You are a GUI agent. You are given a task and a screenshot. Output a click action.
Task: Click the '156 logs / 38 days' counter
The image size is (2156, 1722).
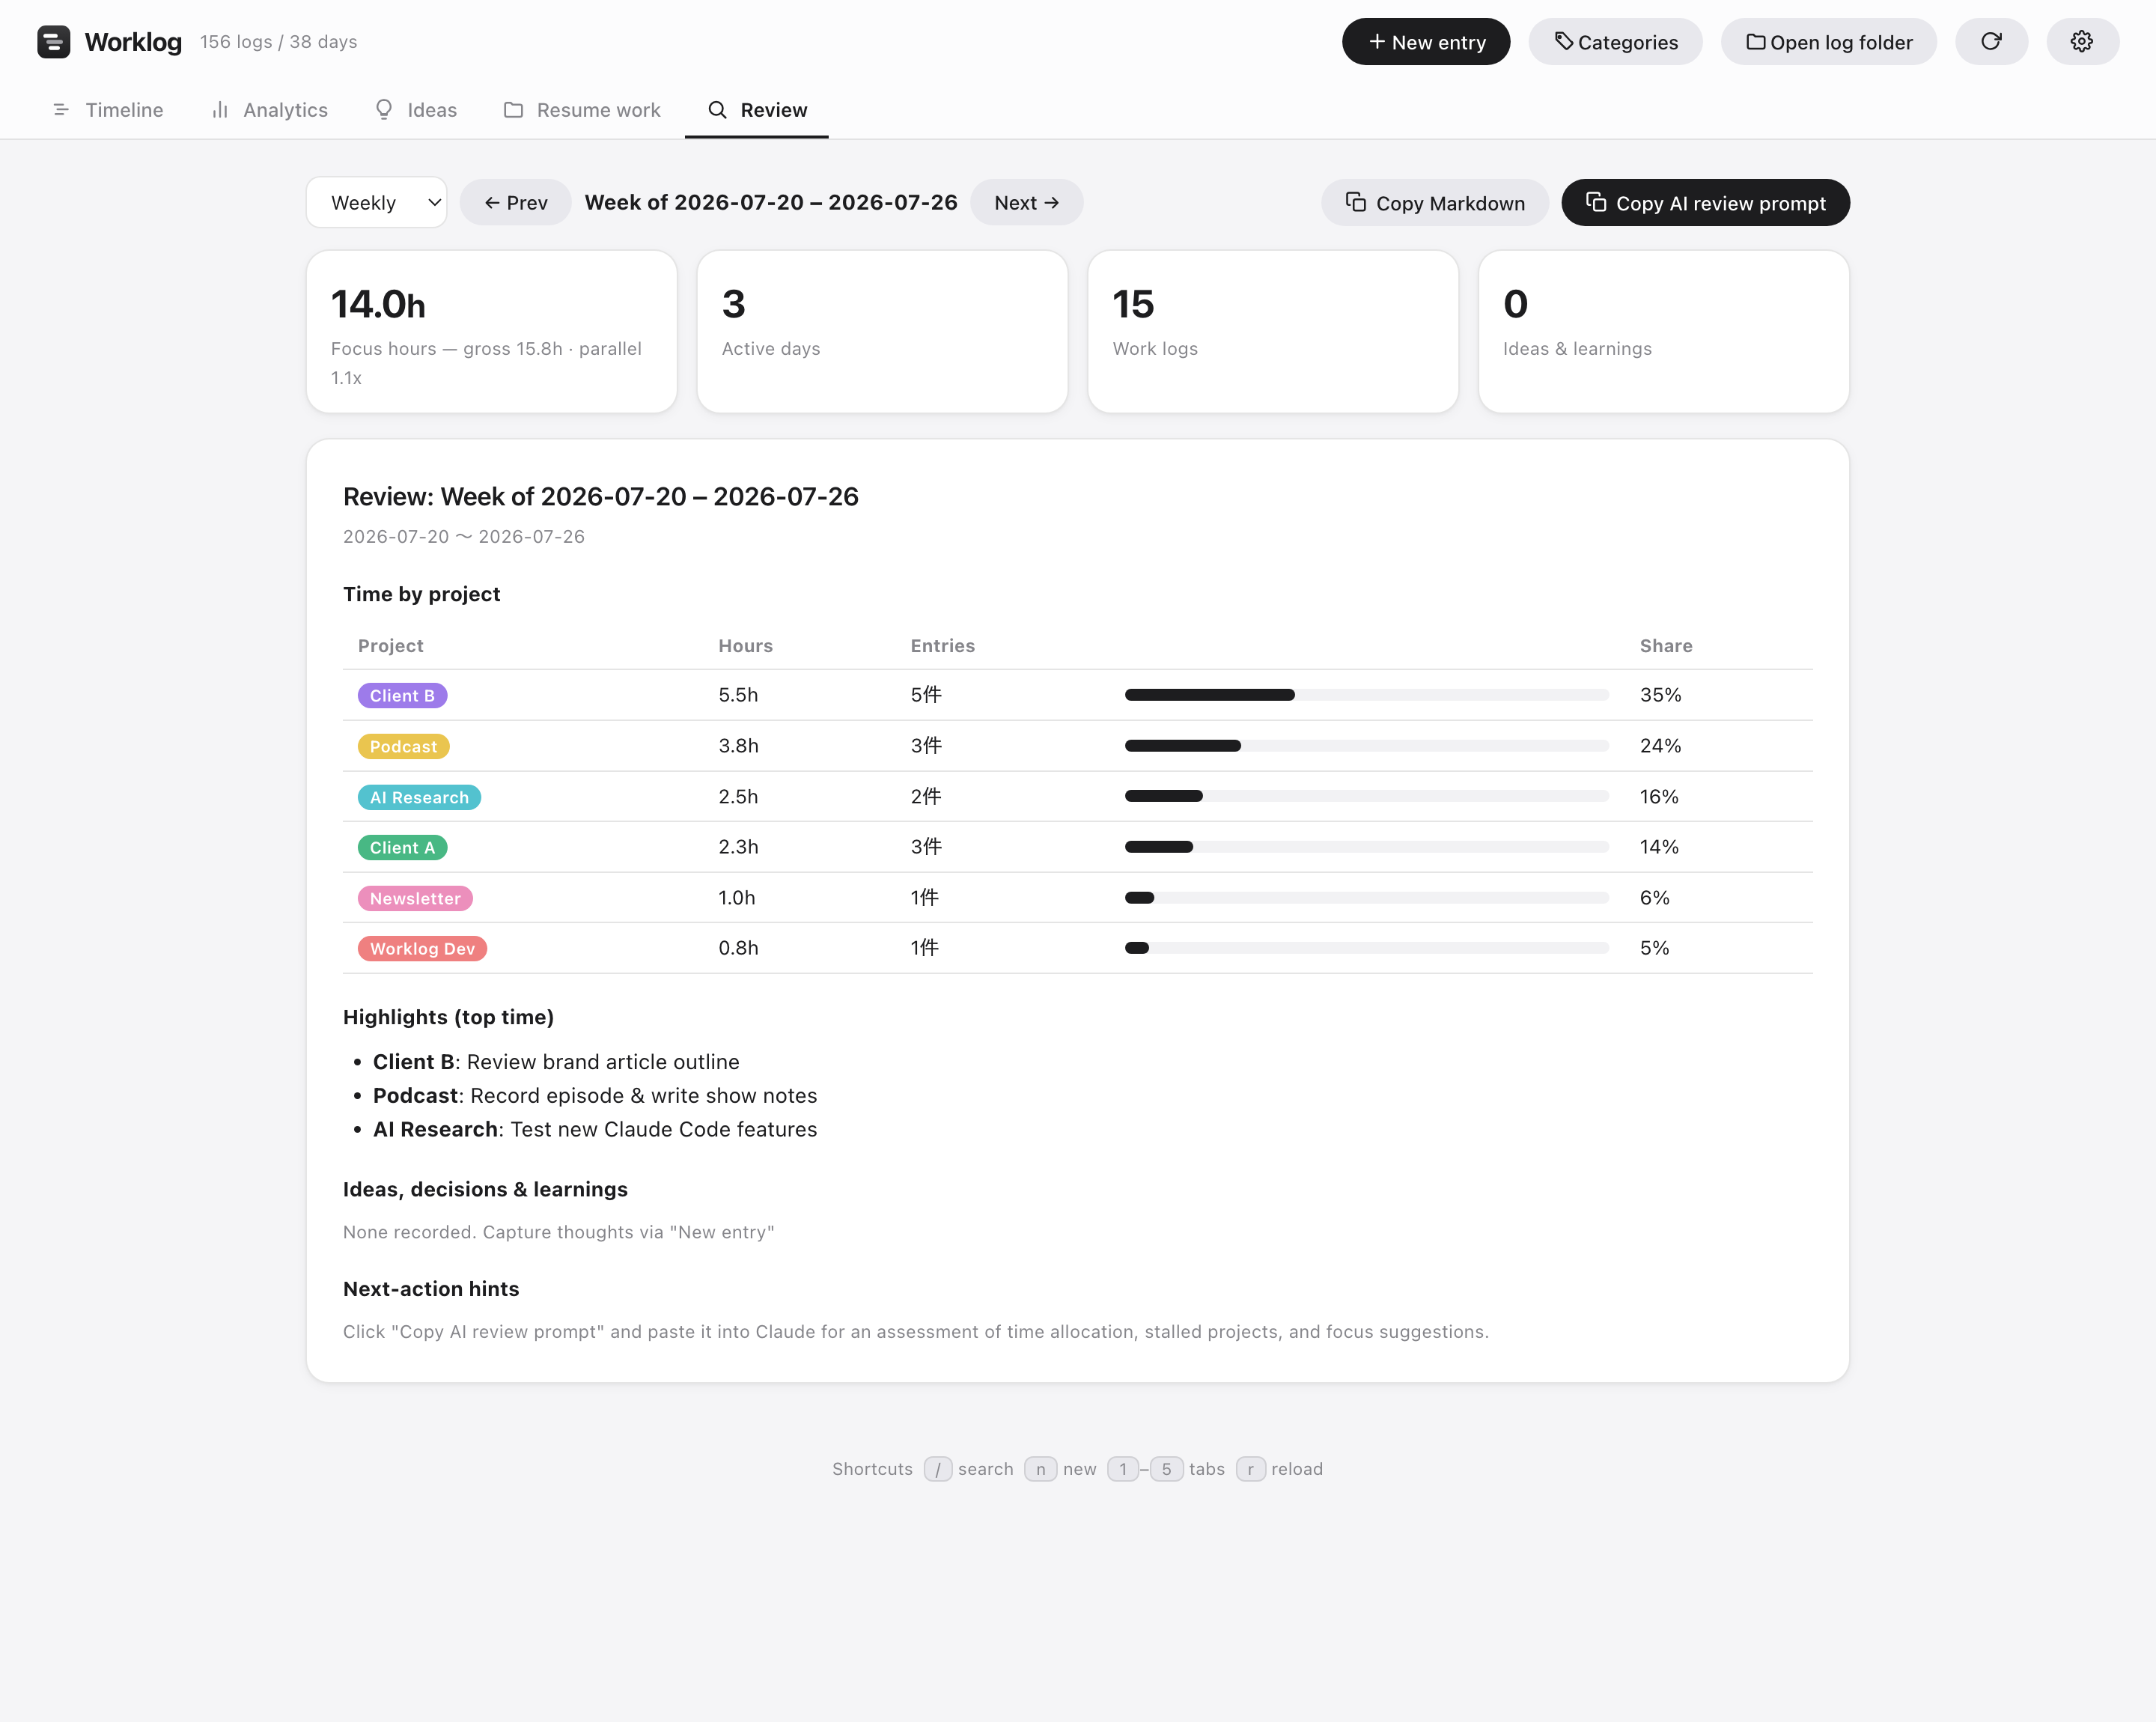point(278,42)
